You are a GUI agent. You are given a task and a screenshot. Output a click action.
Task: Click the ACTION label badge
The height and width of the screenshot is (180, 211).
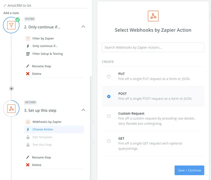point(30,102)
